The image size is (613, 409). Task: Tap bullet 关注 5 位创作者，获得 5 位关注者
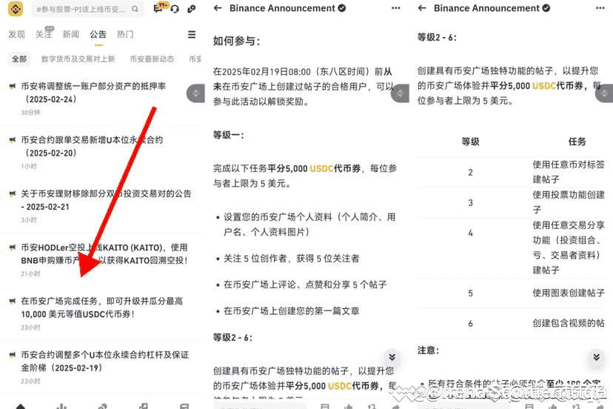pyautogui.click(x=291, y=259)
